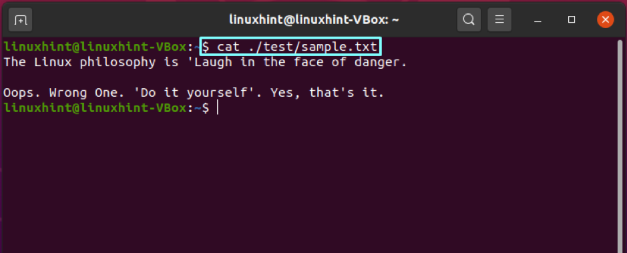This screenshot has height=253, width=627.
Task: Click the window title linuxhint@linuxhint-VBox: ~
Action: coord(314,19)
